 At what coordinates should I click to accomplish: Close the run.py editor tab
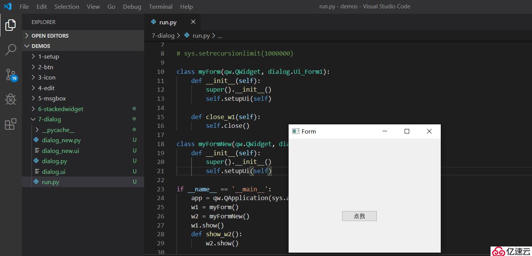[x=193, y=22]
